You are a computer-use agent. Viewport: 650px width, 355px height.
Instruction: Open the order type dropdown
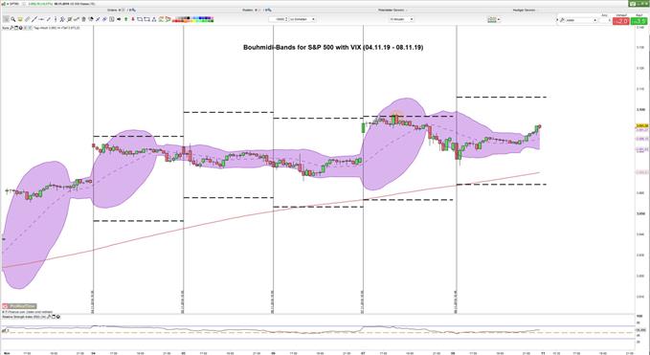pyautogui.click(x=582, y=20)
